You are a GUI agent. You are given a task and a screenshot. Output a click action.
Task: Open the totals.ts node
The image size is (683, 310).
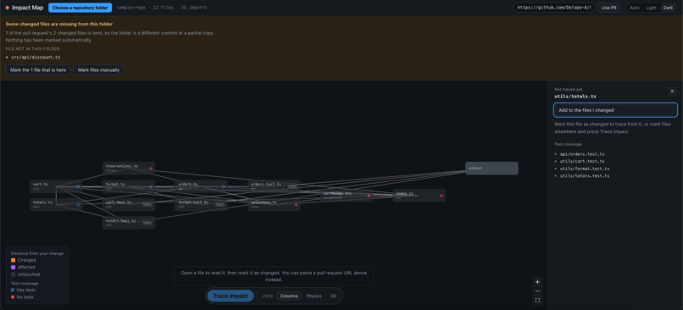click(56, 205)
